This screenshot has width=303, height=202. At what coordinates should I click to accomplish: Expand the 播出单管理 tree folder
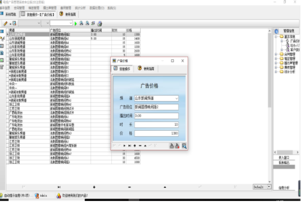click(276, 63)
